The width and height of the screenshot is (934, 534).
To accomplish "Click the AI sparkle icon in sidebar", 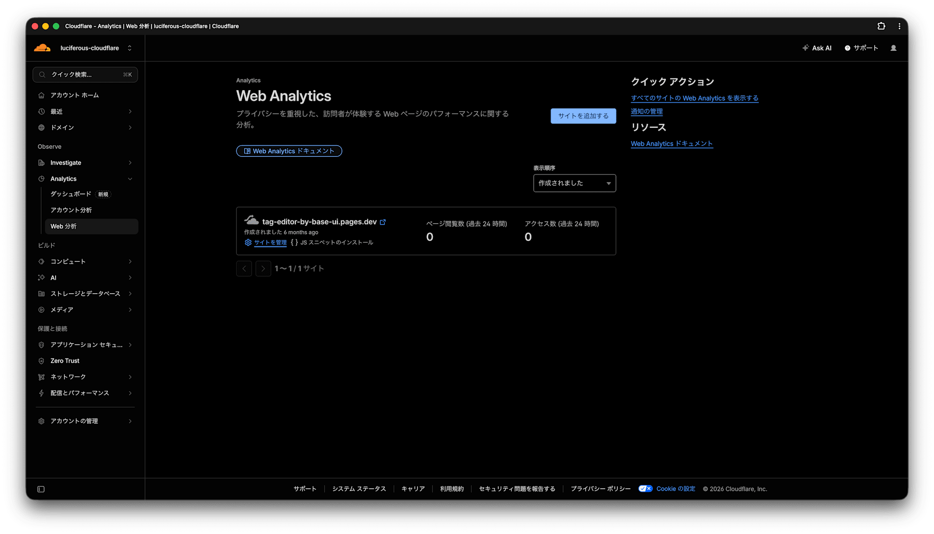I will point(42,278).
